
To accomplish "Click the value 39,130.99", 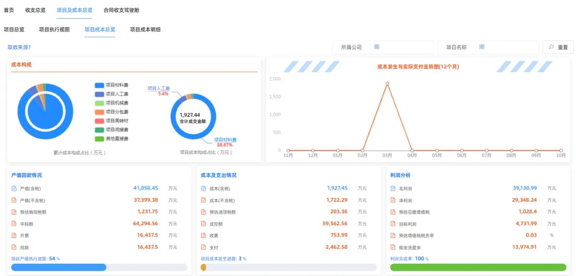I will 525,188.
